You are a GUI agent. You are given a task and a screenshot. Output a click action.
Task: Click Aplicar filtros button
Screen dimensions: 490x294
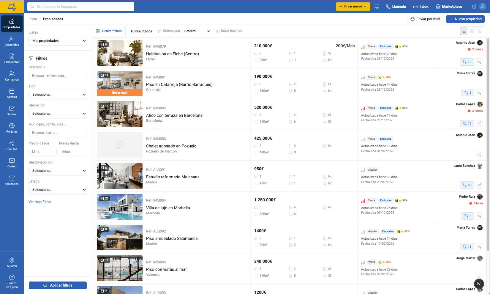pos(58,285)
